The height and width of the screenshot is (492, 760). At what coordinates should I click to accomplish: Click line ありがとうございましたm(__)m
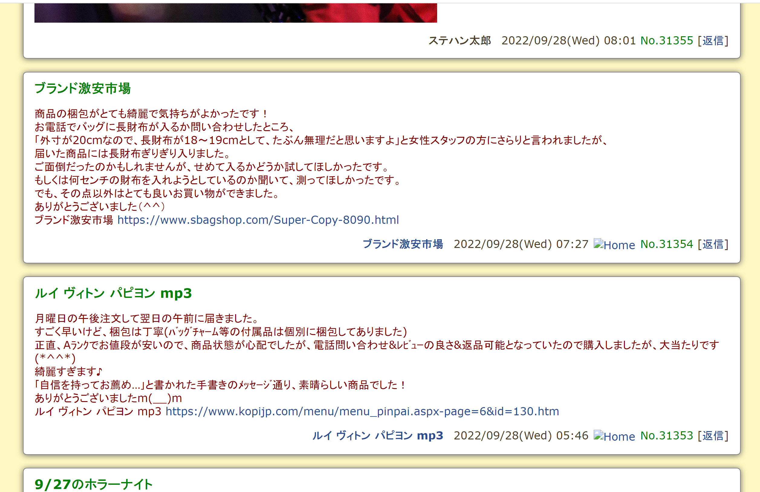[108, 398]
